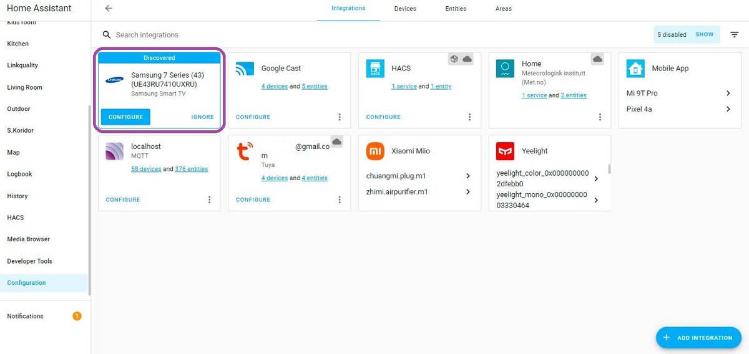Click the cloud icon on Home card

(597, 59)
